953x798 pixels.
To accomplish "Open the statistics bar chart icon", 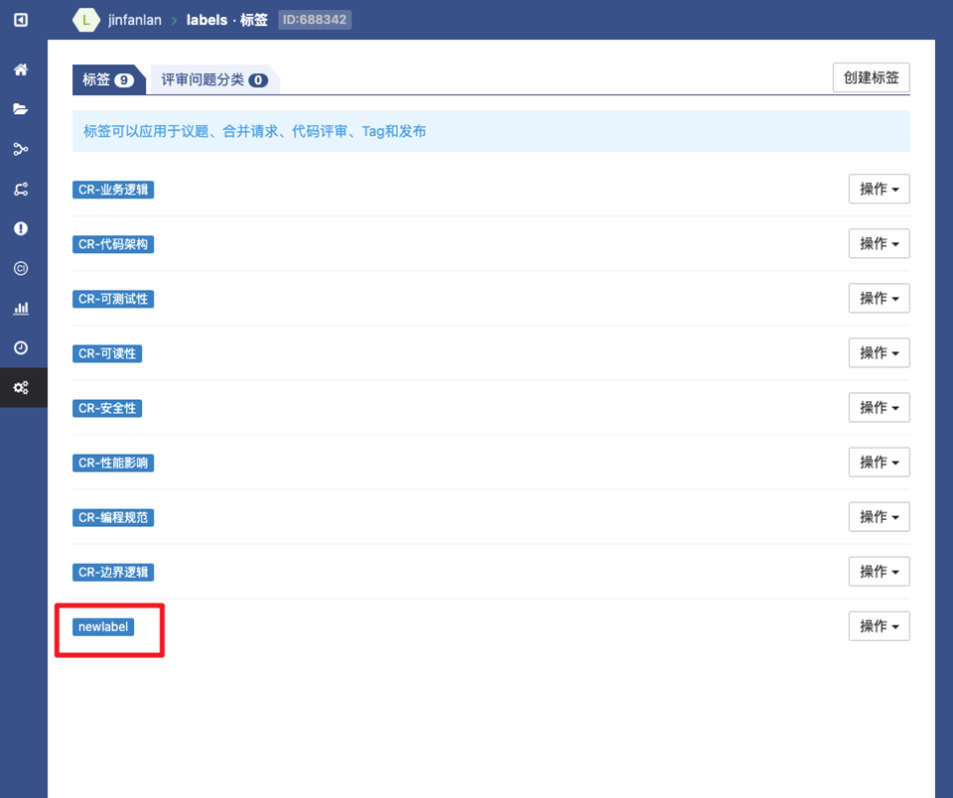I will coord(21,309).
